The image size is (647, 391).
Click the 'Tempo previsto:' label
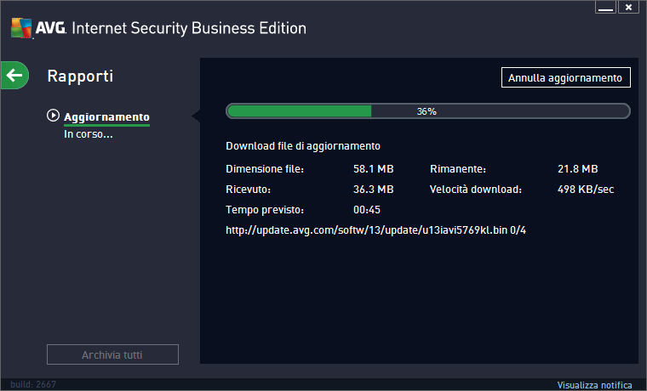coord(265,210)
